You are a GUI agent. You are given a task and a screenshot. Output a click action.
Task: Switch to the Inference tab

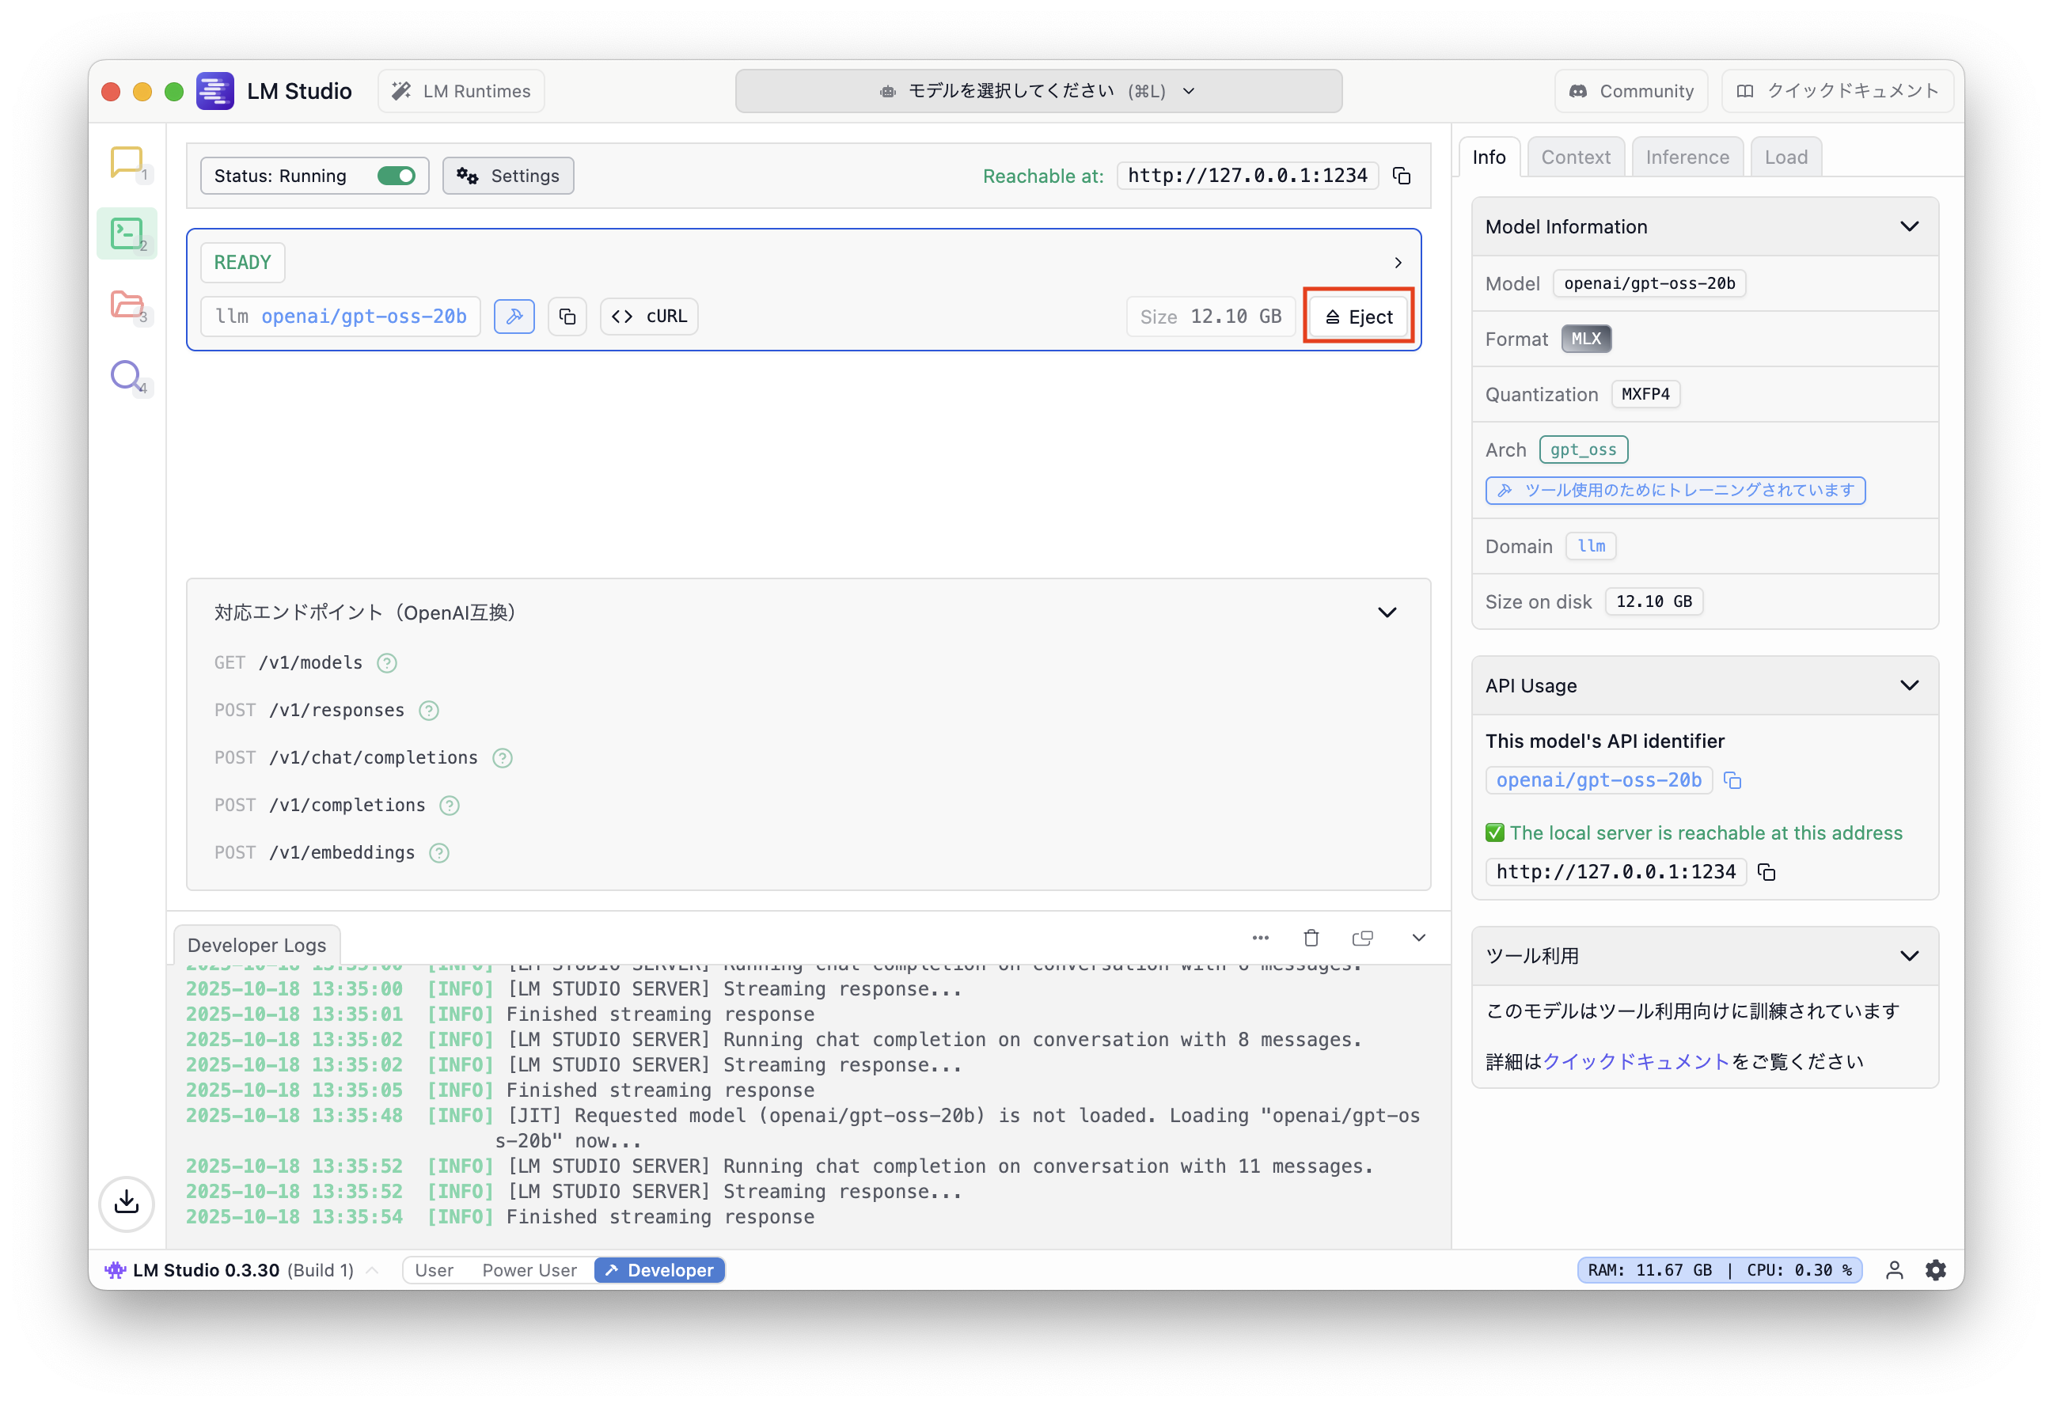tap(1687, 157)
